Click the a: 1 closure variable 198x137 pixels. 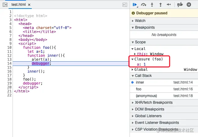pyautogui.click(x=141, y=64)
